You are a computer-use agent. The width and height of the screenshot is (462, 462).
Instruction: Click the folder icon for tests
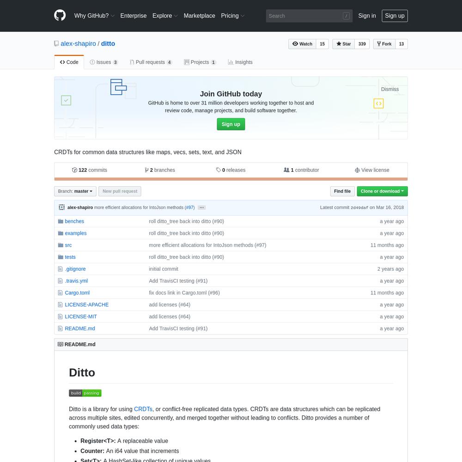pyautogui.click(x=61, y=257)
